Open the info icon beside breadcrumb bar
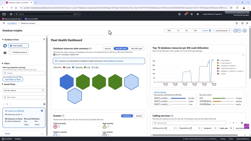The image size is (251, 141). tap(237, 23)
